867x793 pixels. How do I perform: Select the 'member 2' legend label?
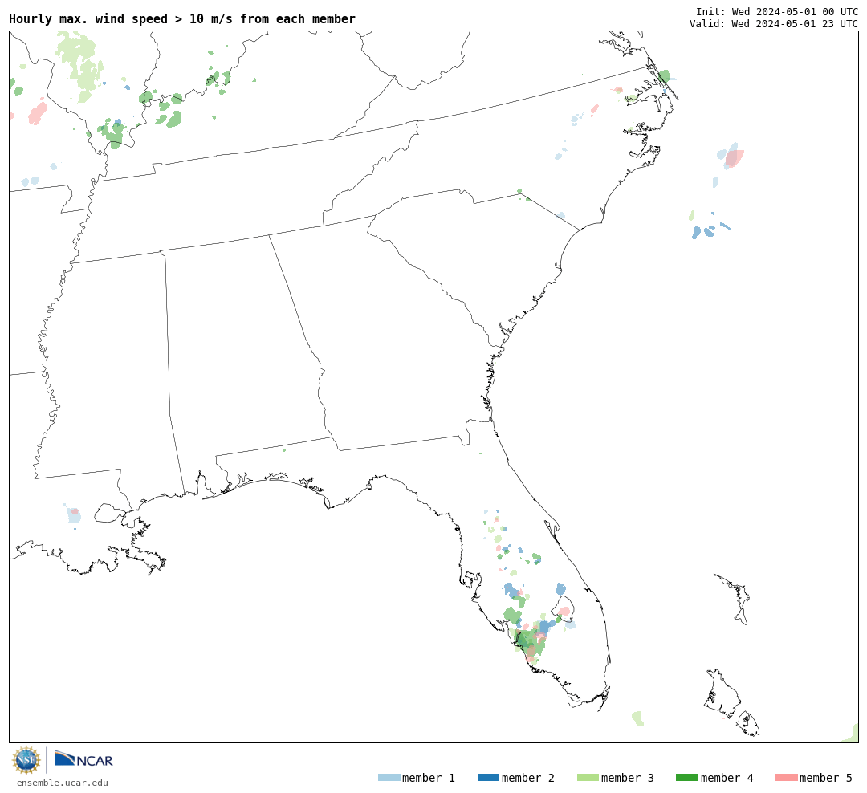point(528,778)
